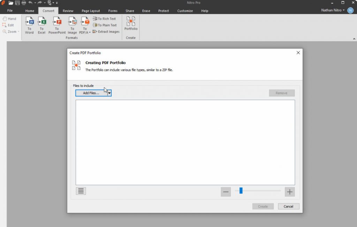Viewport: 357px width, 227px height.
Task: Switch to the Page Layout tab
Action: tap(91, 11)
